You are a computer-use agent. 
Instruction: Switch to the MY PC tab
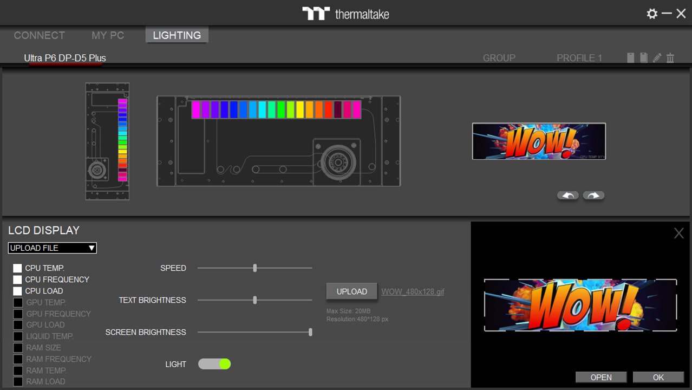108,35
